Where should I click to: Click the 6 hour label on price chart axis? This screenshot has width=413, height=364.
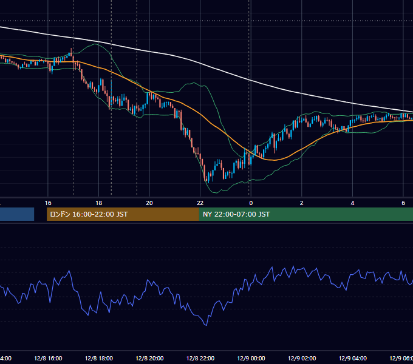(403, 203)
